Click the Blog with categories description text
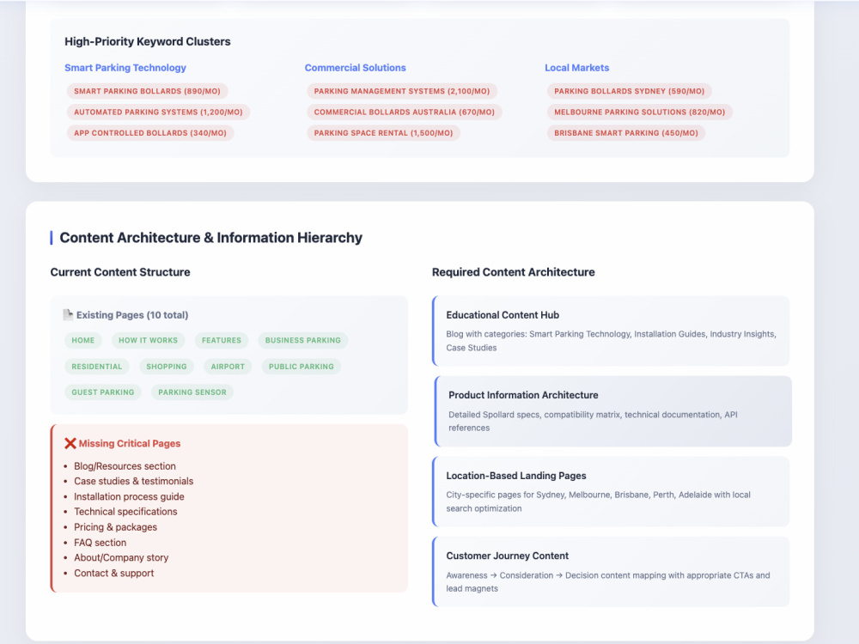This screenshot has width=859, height=644. pyautogui.click(x=611, y=341)
